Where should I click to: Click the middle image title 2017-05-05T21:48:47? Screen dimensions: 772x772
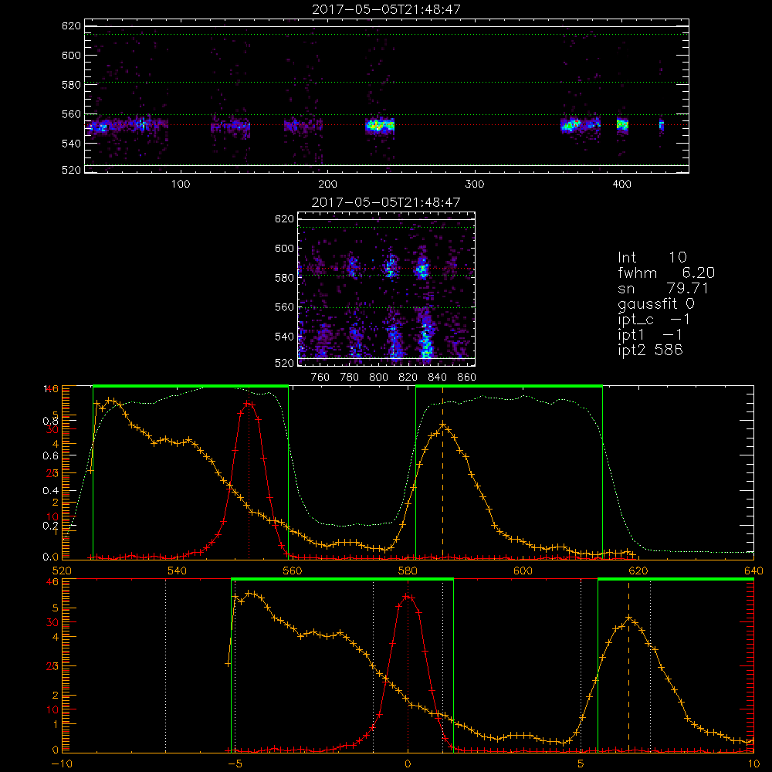tap(386, 202)
